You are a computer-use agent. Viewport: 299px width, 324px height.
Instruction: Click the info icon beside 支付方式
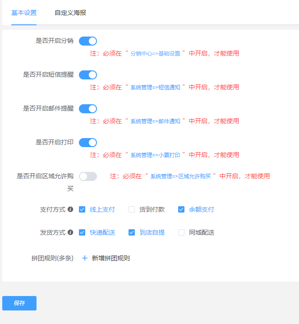70,209
